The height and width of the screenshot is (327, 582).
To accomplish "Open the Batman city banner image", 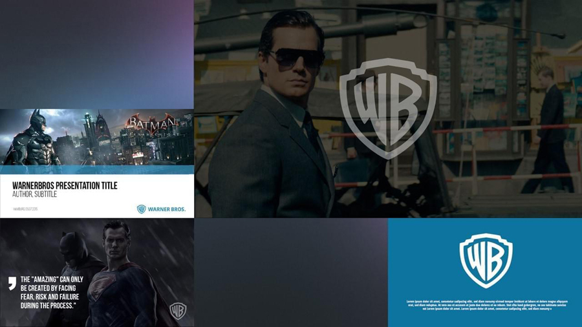I will [97, 137].
